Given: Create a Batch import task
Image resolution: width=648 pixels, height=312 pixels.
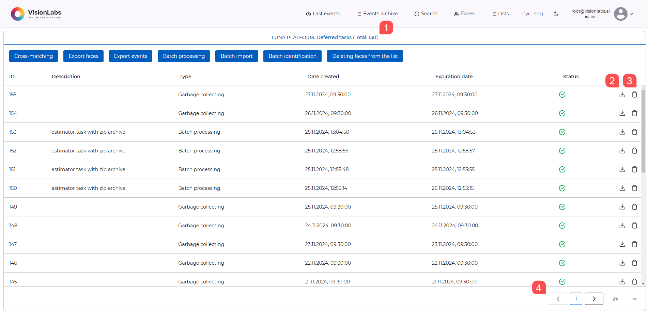Looking at the screenshot, I should click(x=236, y=56).
